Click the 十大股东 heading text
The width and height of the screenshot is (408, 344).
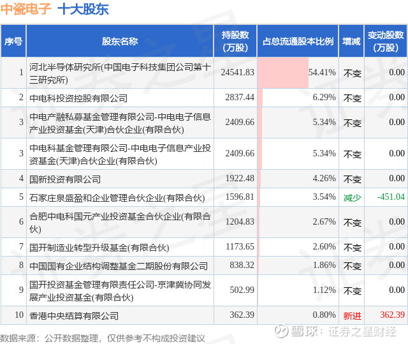(83, 9)
